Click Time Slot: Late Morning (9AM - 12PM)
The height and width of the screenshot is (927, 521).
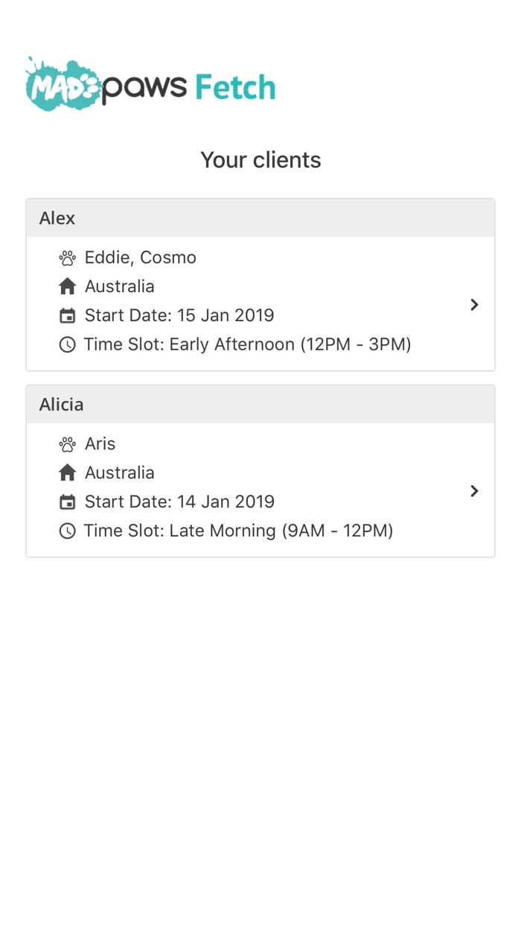pos(238,531)
